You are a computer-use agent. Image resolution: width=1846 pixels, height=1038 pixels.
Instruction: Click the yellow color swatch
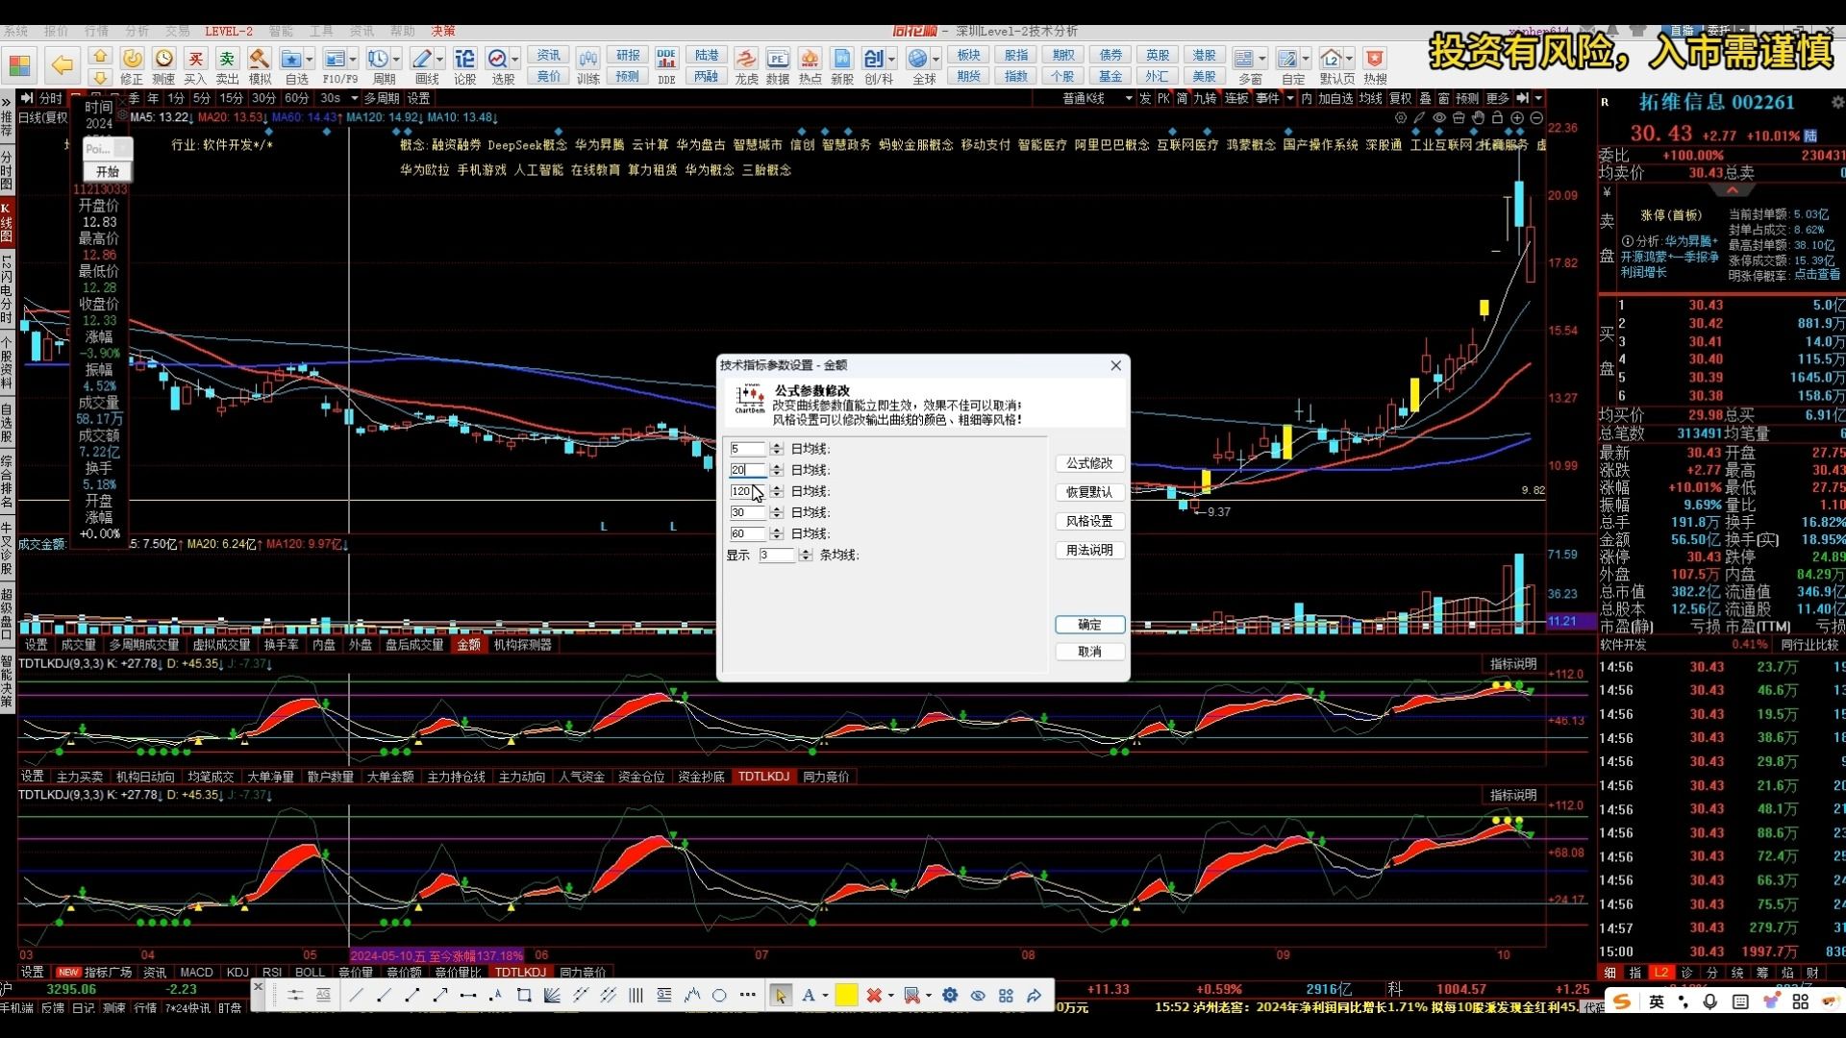[x=846, y=996]
